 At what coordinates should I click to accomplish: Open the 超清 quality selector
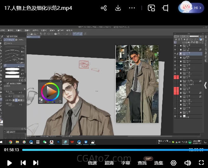[x=109, y=163]
